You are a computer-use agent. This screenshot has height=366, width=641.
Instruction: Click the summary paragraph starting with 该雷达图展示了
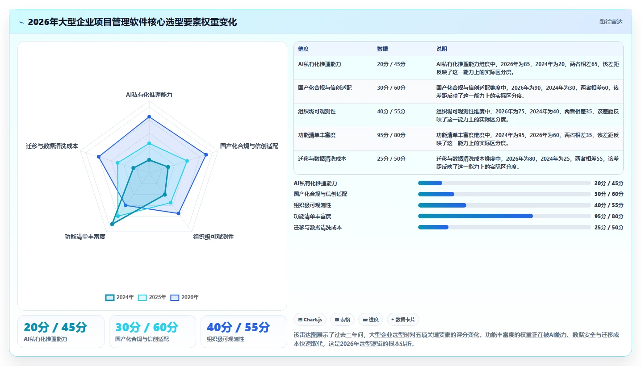(456, 339)
